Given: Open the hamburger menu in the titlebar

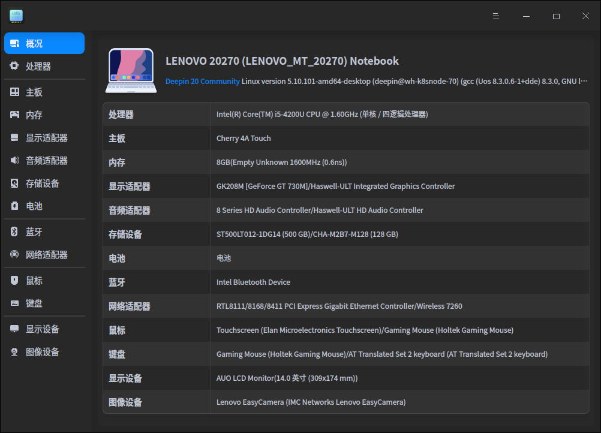Looking at the screenshot, I should (495, 16).
